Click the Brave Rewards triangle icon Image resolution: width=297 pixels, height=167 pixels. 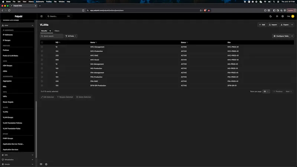click(x=209, y=10)
